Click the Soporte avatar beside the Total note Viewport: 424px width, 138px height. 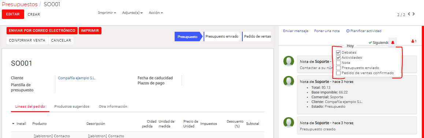tap(289, 81)
